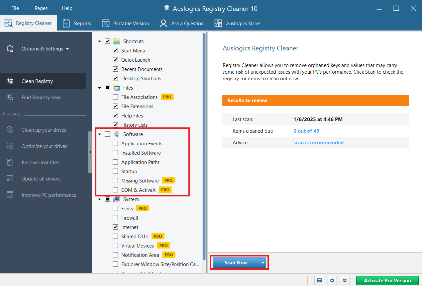Click the Shortcuts folder icon

[x=116, y=41]
